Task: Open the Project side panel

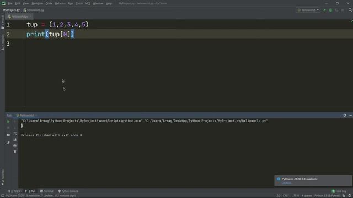Action: [x=3, y=22]
